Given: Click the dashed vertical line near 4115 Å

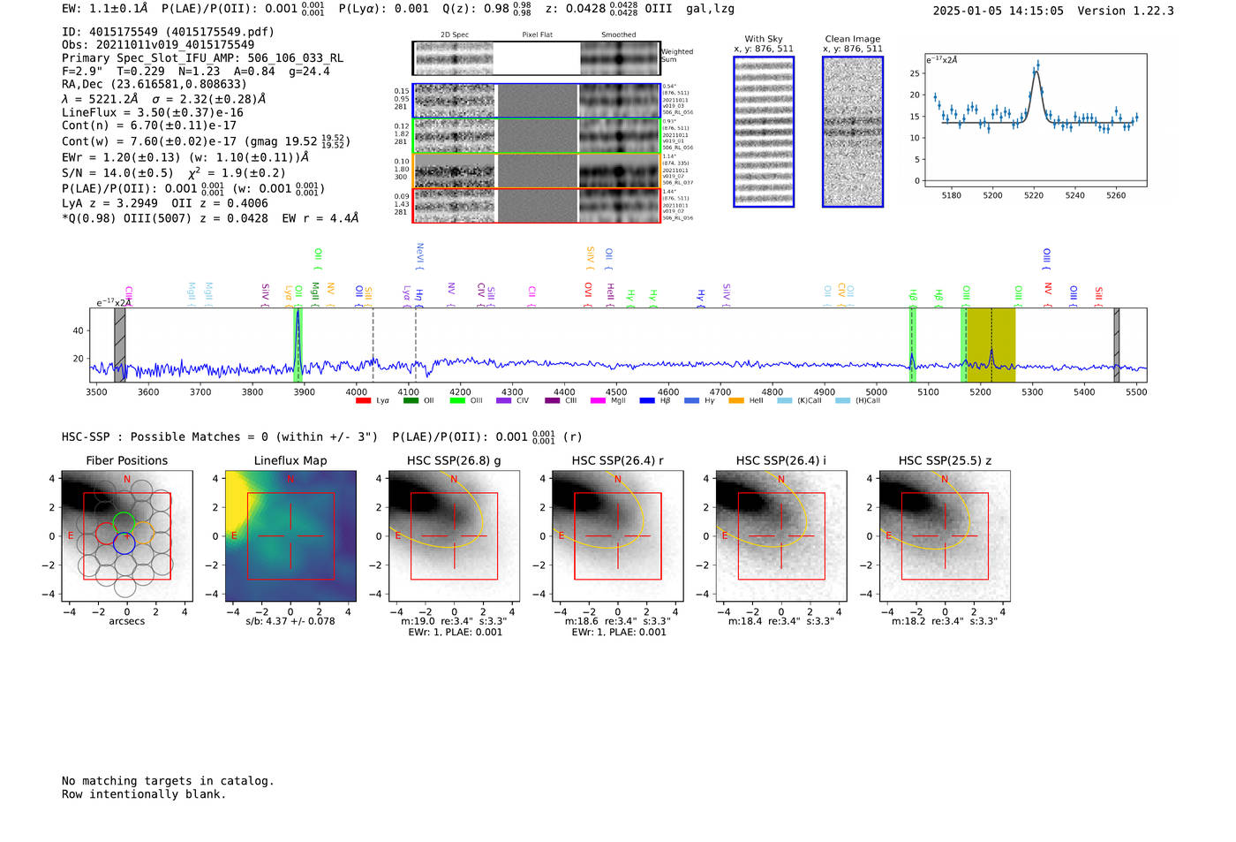Looking at the screenshot, I should (x=416, y=345).
